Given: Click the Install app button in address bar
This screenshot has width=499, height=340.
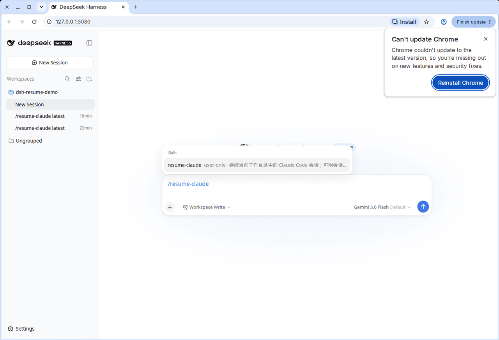Looking at the screenshot, I should [x=404, y=22].
